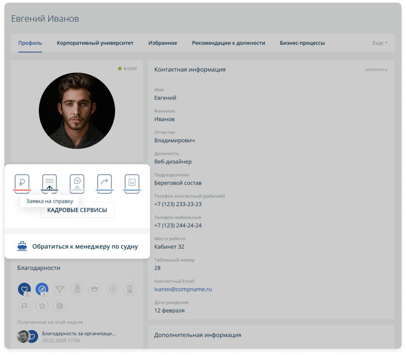Screen dimensions: 406x355
Task: Open the ivanov@compname.ru email link
Action: (183, 289)
